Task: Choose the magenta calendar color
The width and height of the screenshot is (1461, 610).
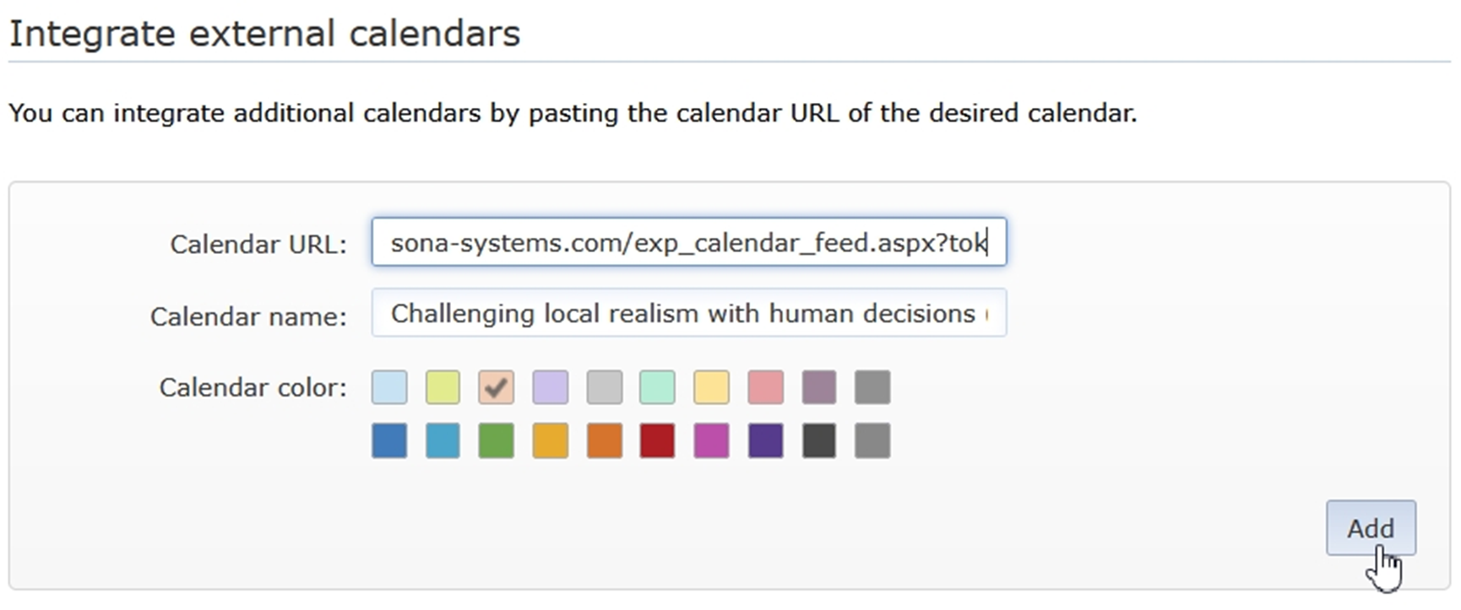Action: [711, 441]
